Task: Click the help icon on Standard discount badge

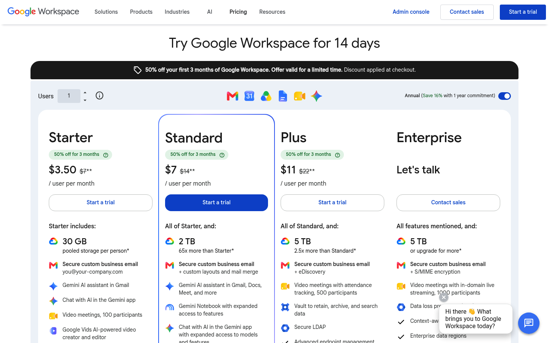Action: (222, 155)
